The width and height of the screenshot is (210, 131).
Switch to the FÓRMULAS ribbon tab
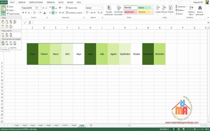coord(51,2)
